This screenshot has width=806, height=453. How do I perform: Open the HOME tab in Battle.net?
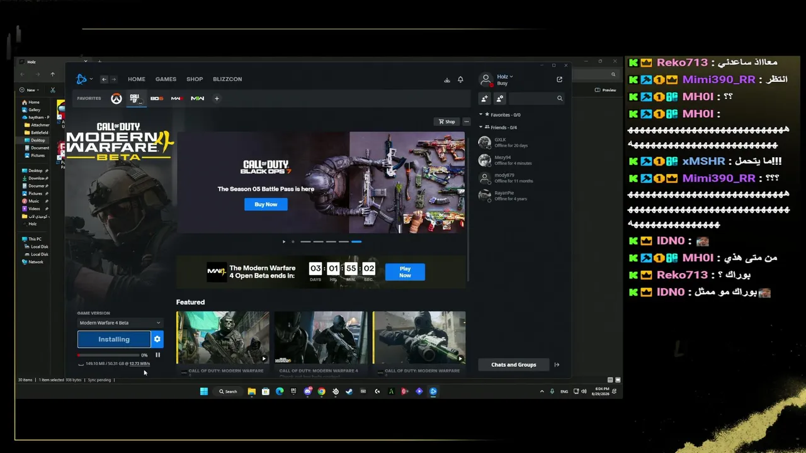137,79
